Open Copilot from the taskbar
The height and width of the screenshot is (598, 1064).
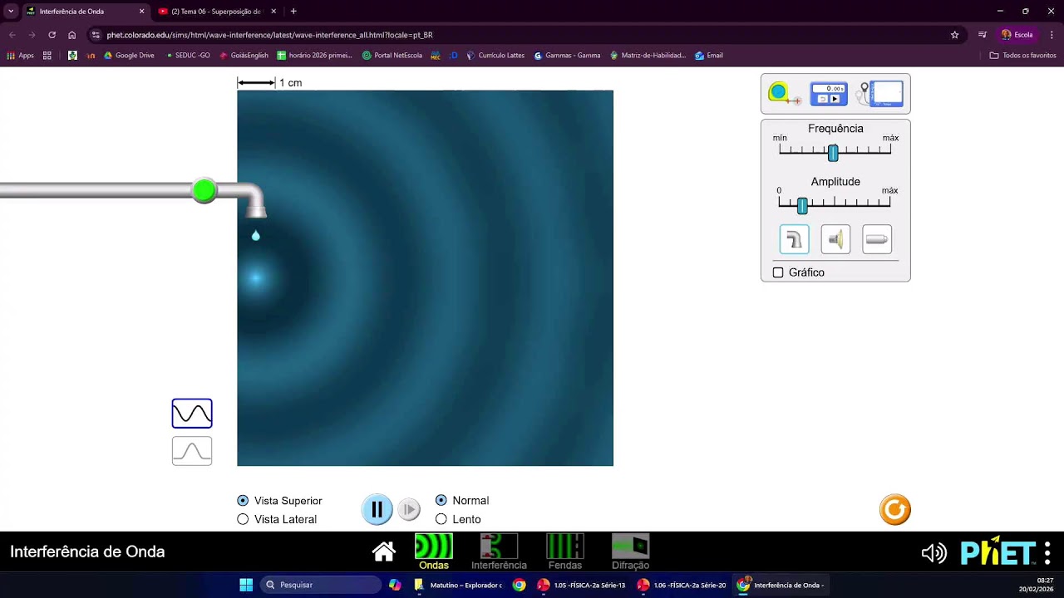[x=395, y=585]
